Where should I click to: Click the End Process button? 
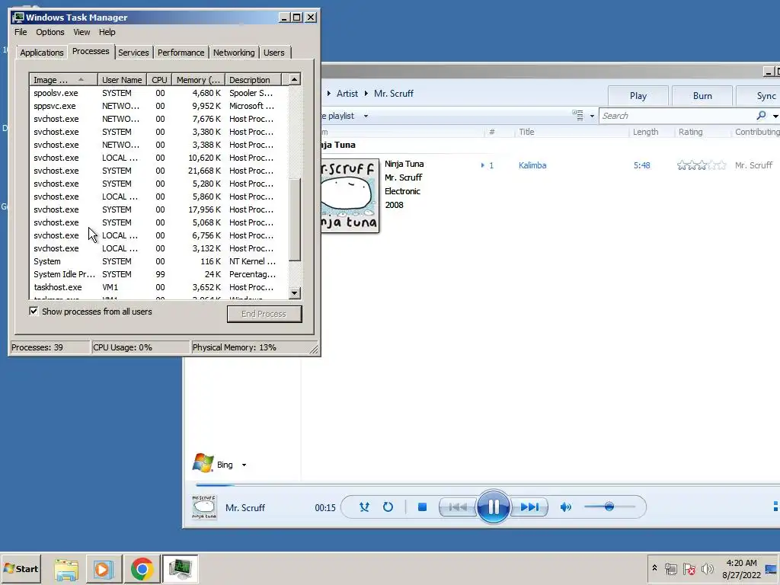(264, 314)
